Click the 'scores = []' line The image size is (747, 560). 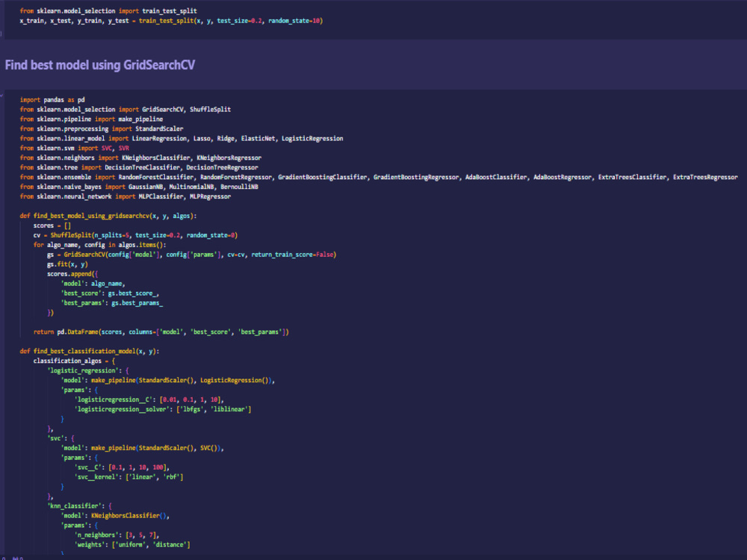pos(52,225)
